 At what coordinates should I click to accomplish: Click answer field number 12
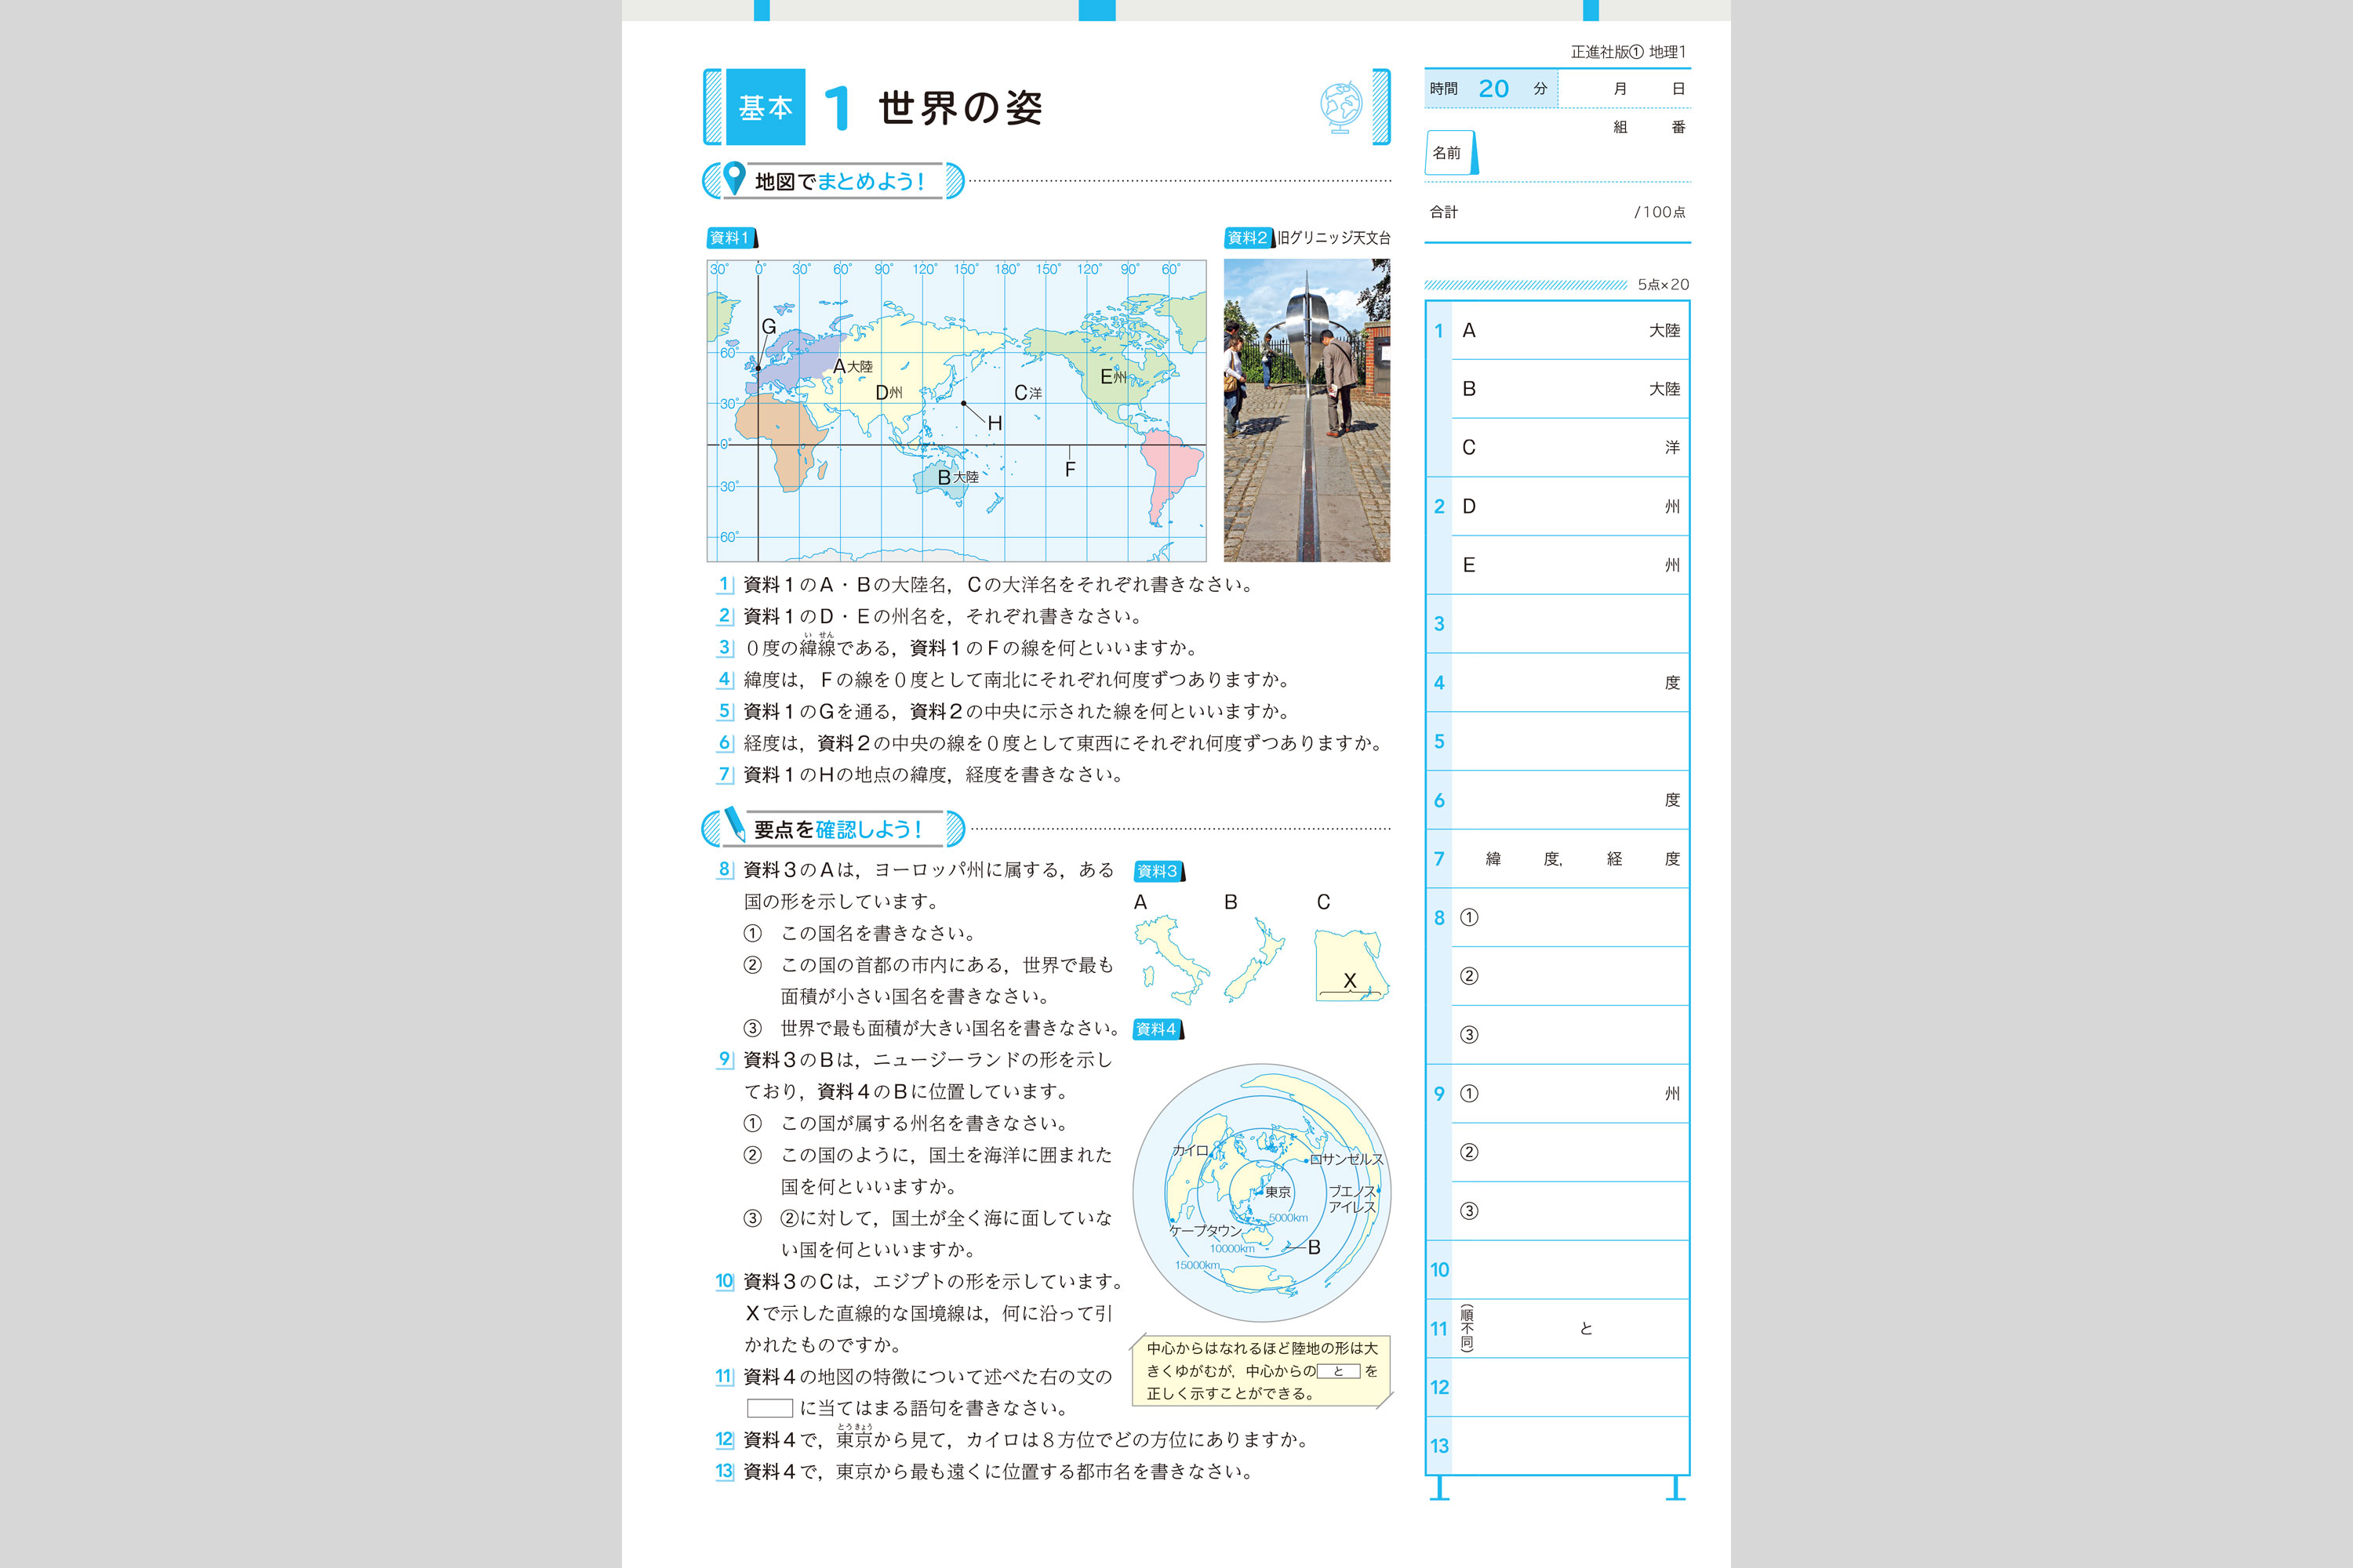click(x=1569, y=1388)
